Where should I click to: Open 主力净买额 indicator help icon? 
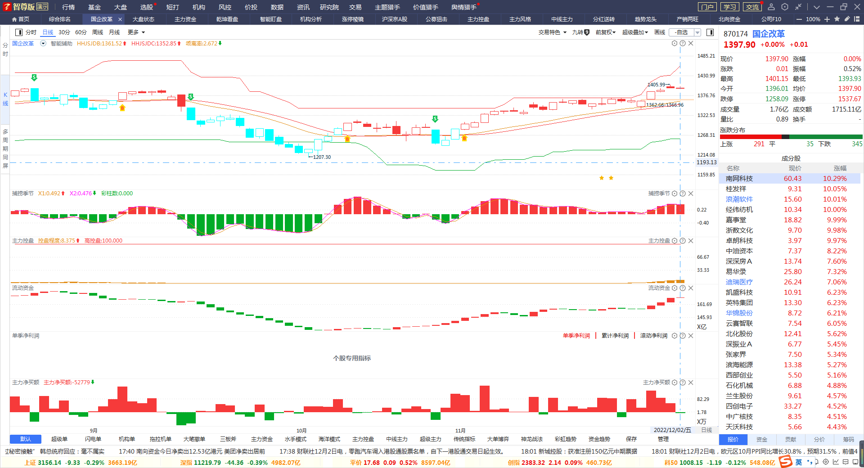point(683,382)
